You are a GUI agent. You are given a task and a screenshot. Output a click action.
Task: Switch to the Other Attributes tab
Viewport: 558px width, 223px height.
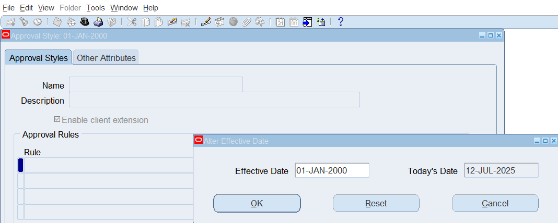(x=106, y=58)
